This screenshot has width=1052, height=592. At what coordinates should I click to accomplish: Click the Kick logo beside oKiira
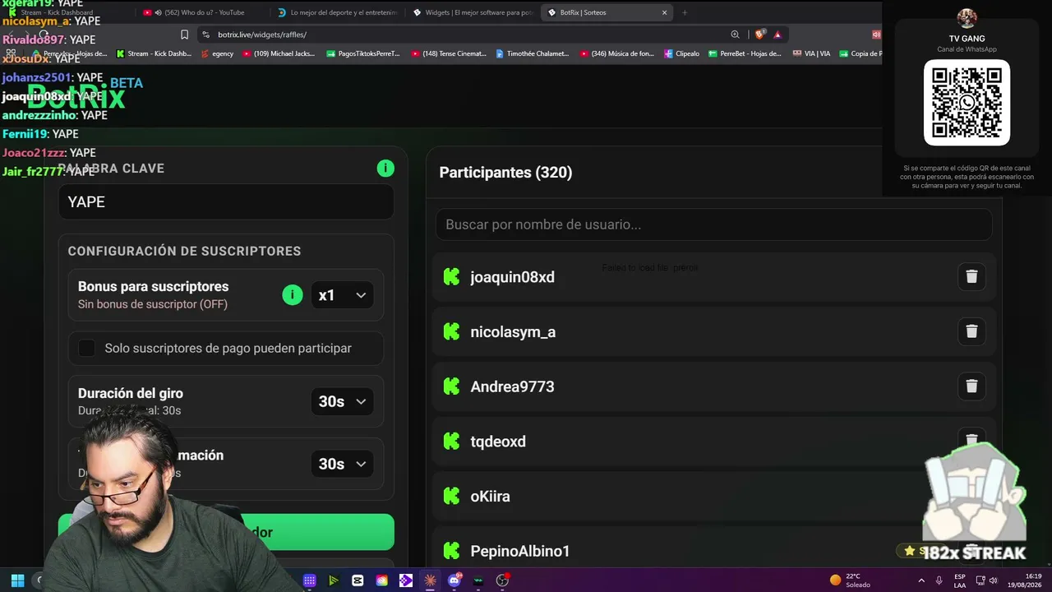click(451, 497)
